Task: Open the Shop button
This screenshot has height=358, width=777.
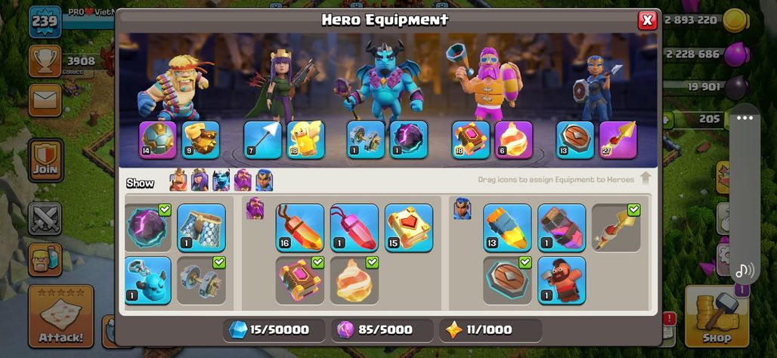Action: point(717,316)
